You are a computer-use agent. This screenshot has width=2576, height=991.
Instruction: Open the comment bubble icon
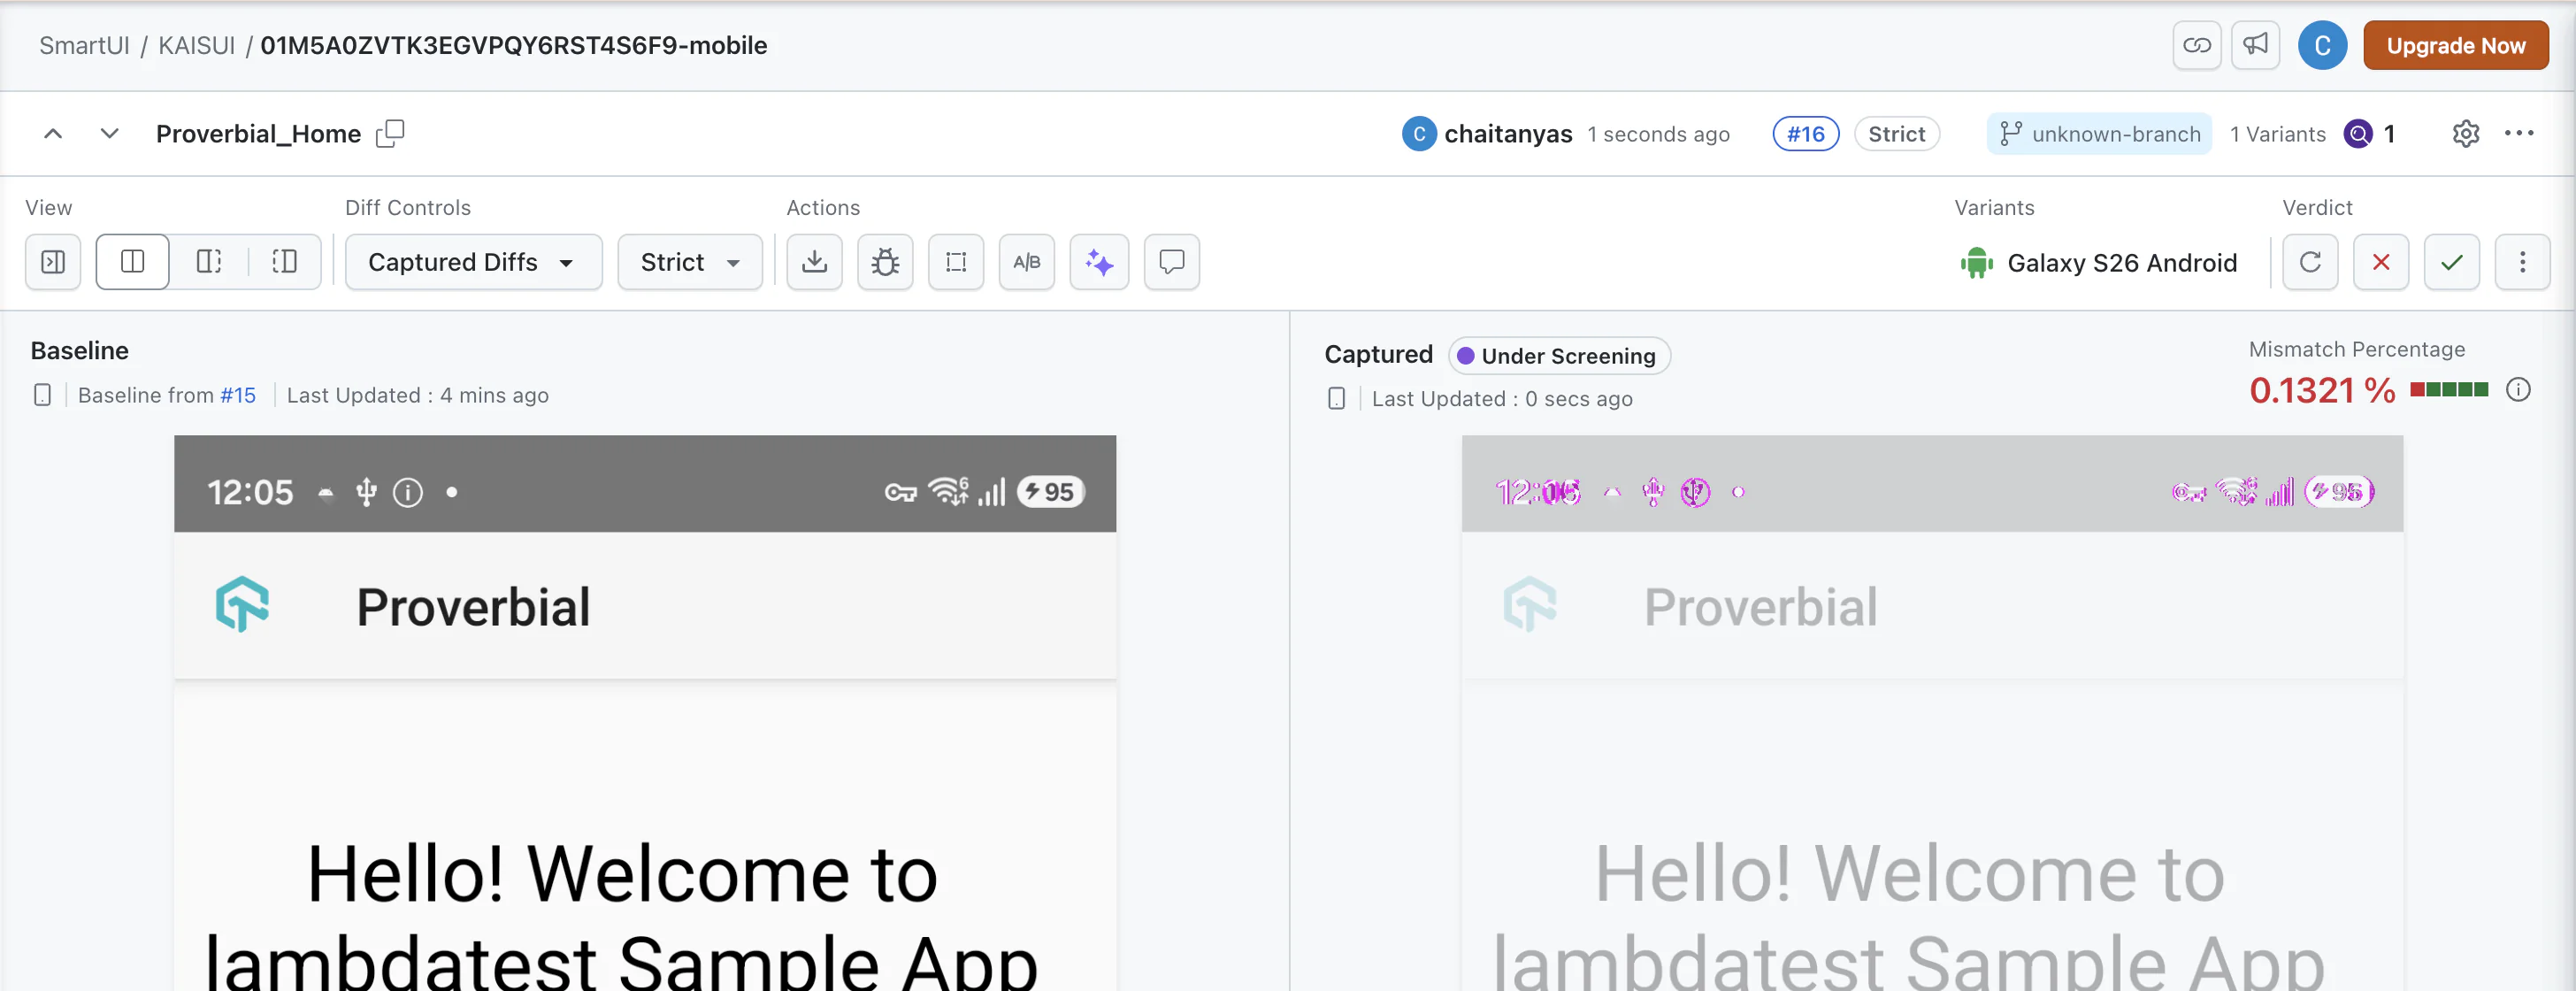[1171, 262]
